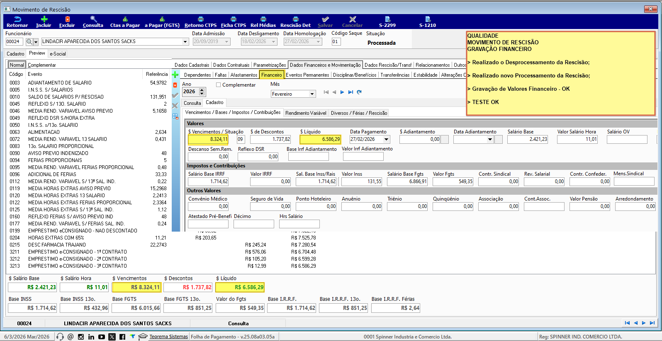The image size is (662, 341).
Task: Open the Teorema Sistemas link
Action: coord(168,337)
